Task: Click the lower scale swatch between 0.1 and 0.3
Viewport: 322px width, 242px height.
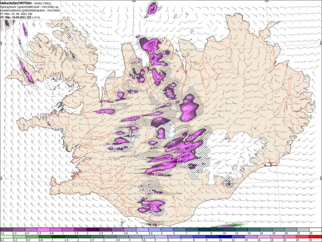Action: [x=6, y=237]
